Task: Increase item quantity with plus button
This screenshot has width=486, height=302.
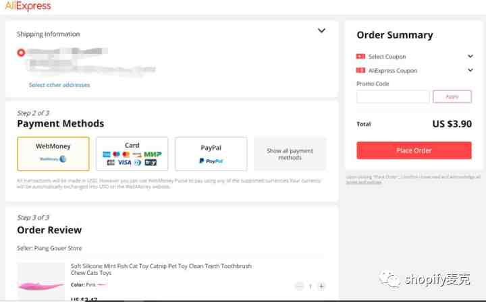Action: tap(321, 286)
